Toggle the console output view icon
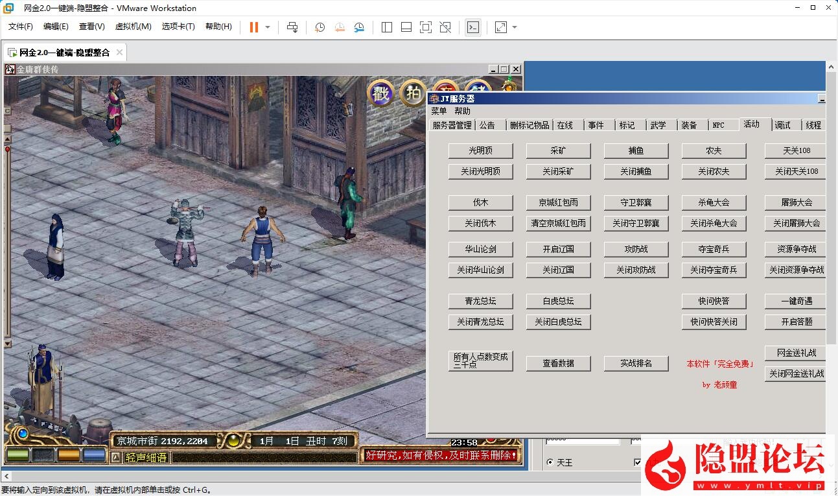This screenshot has height=496, width=838. click(474, 27)
